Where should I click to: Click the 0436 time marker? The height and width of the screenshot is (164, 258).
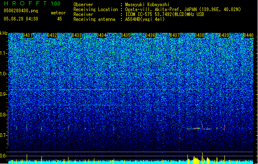pyautogui.click(x=150, y=35)
